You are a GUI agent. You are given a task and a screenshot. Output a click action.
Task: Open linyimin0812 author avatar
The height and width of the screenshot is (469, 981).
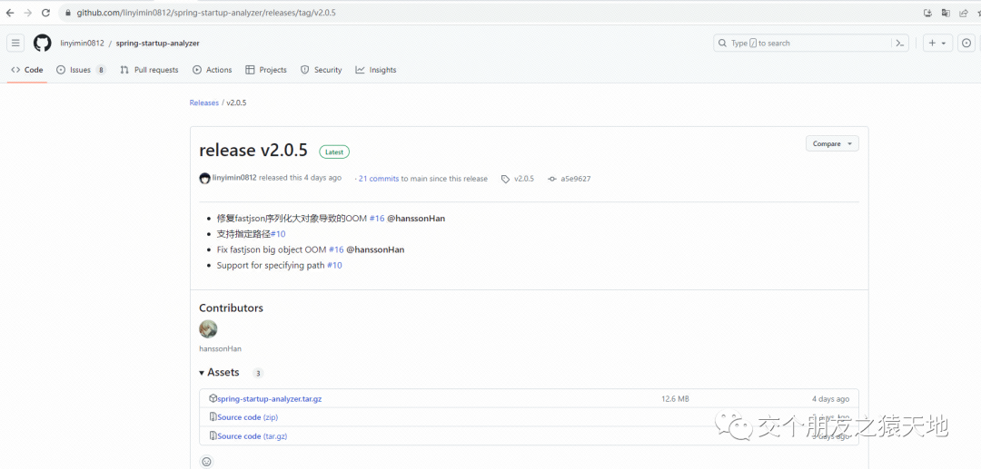204,179
